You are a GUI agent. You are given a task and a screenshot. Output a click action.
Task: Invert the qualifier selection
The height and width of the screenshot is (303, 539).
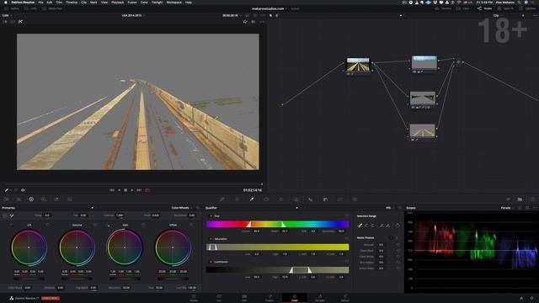pos(398,226)
